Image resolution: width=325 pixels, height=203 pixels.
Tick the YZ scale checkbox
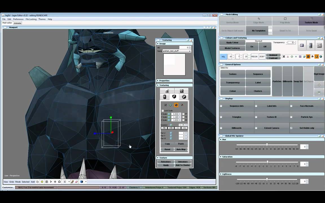coord(183,117)
